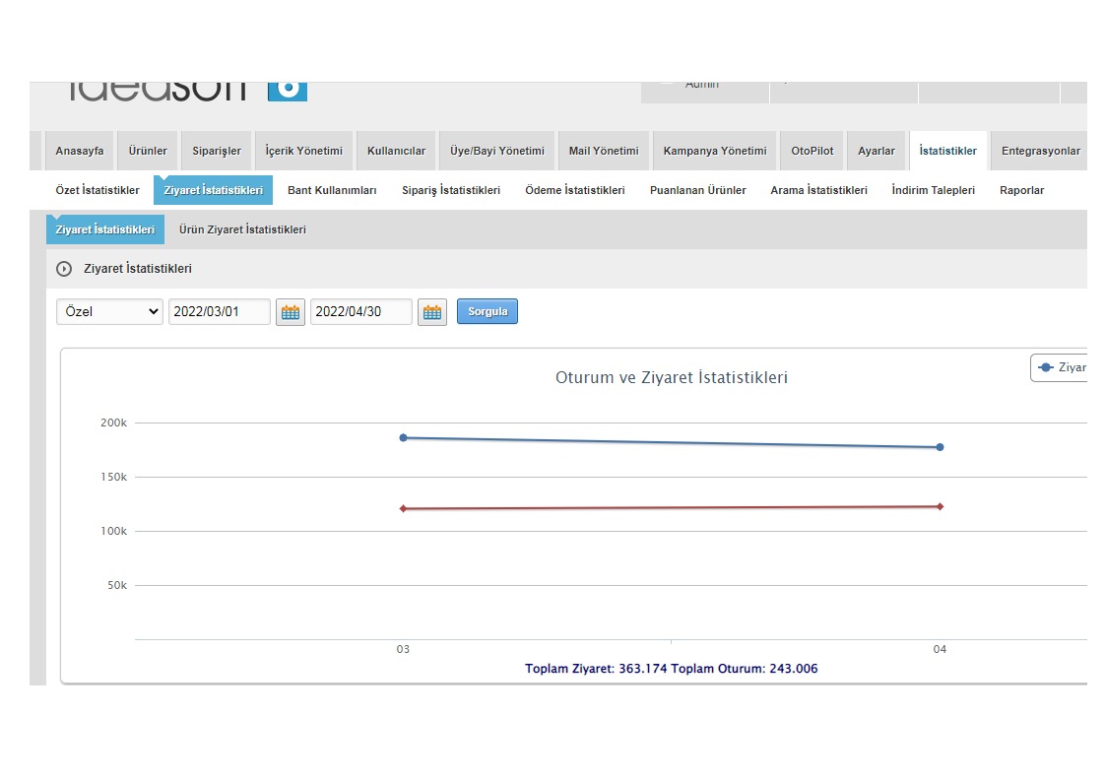Viewport: 1105px width, 781px height.
Task: Click the red data point for month 03
Action: coord(403,508)
